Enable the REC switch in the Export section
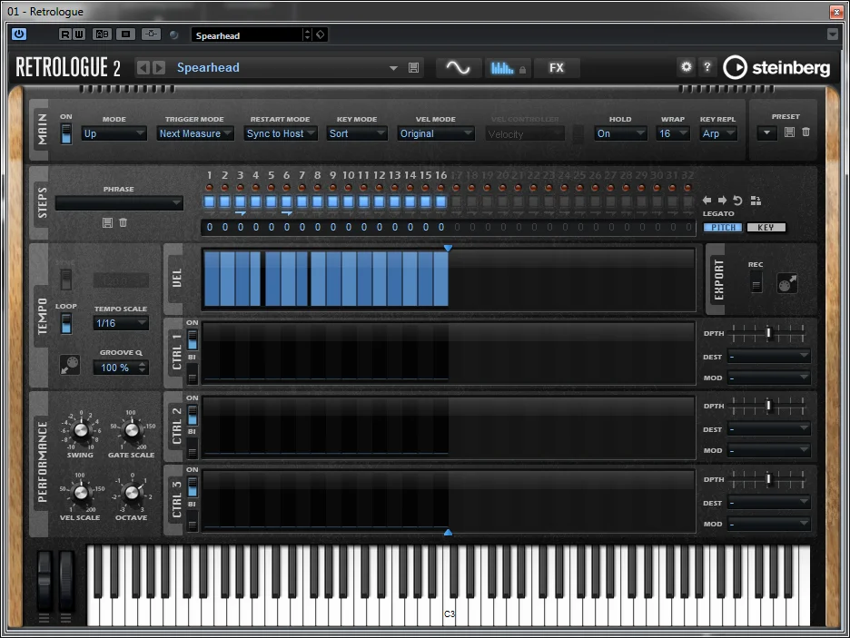 pos(756,282)
